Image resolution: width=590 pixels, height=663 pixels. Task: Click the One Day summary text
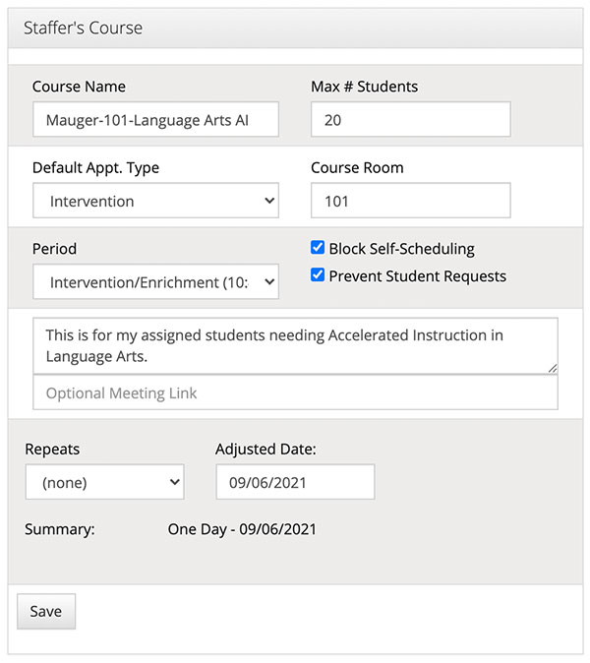pos(242,529)
